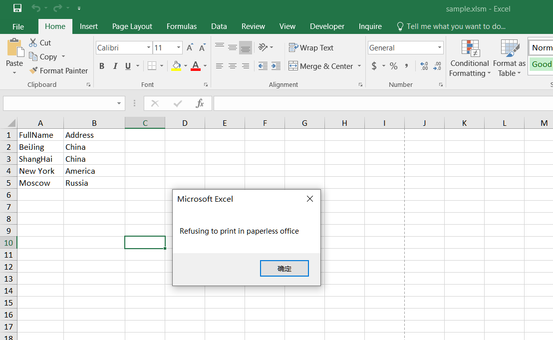This screenshot has width=553, height=340.
Task: Toggle Wrap Text on selected cell
Action: [311, 48]
